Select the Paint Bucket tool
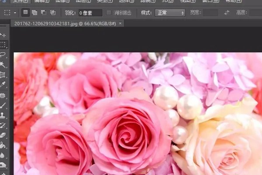The width and height of the screenshot is (262, 175). point(3,145)
